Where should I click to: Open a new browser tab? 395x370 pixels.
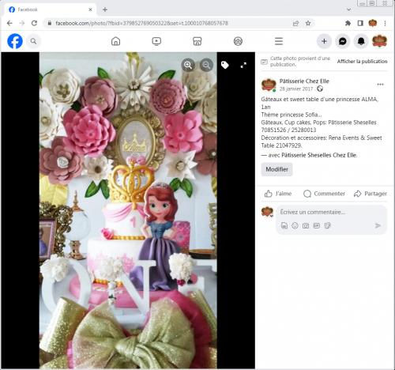pyautogui.click(x=105, y=9)
